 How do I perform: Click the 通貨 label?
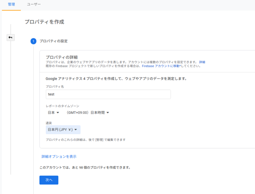point(48,123)
